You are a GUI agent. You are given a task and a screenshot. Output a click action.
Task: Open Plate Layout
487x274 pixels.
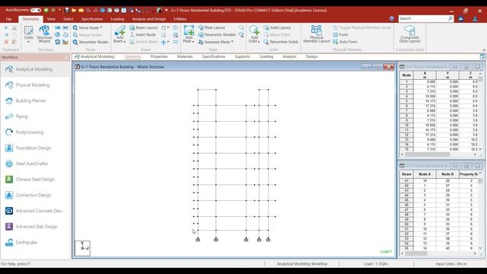212,27
